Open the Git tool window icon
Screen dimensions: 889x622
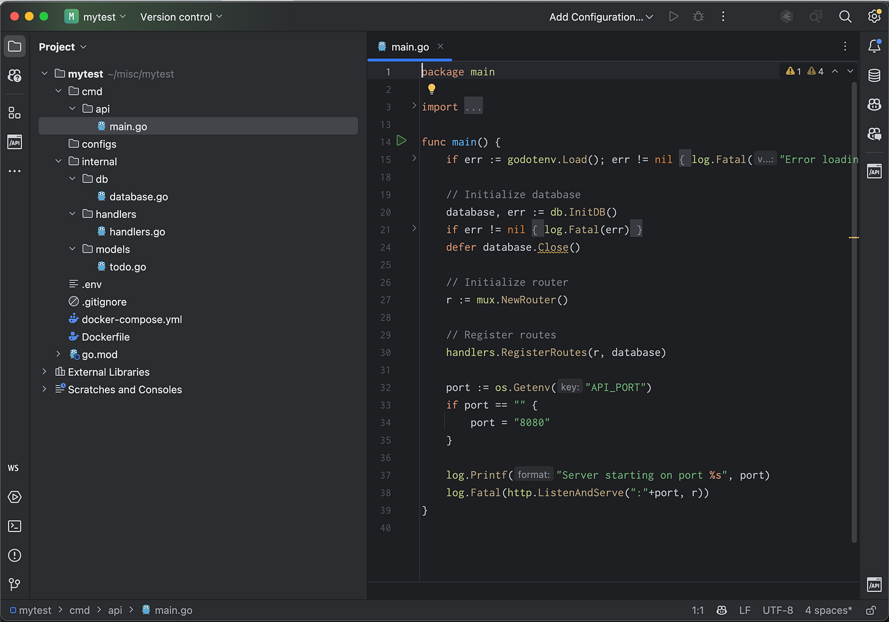14,584
